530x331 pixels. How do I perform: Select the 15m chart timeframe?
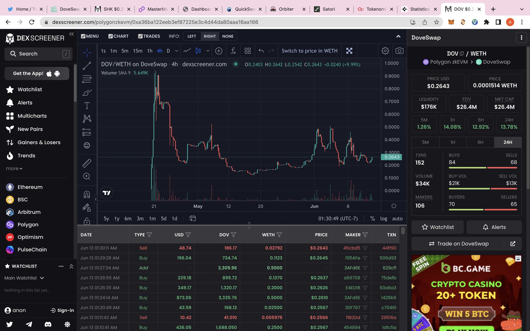pyautogui.click(x=138, y=51)
